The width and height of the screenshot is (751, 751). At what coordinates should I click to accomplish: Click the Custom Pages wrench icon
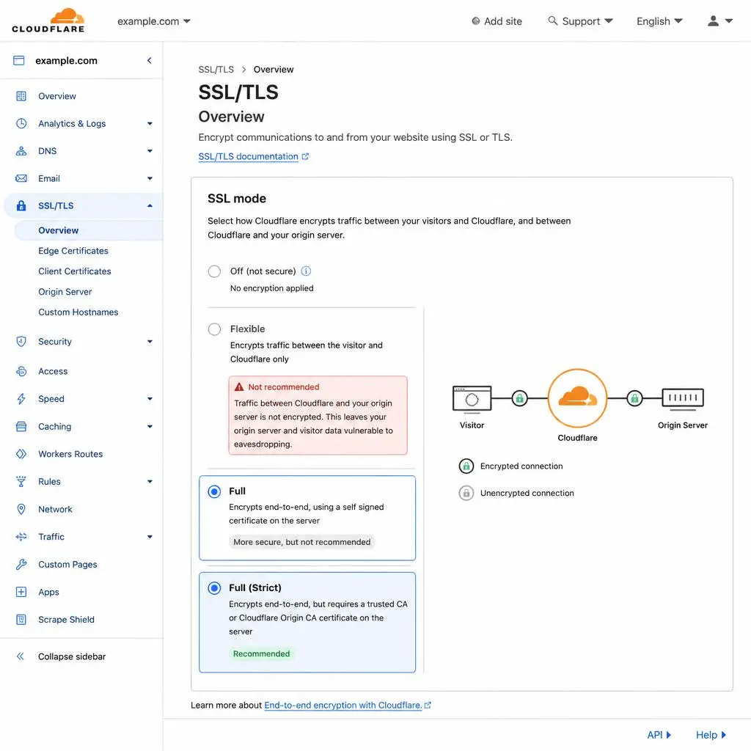pos(21,565)
